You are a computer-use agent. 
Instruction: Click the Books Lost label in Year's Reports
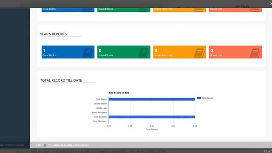[216, 55]
